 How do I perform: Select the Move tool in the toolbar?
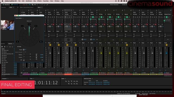[x=30, y=5]
